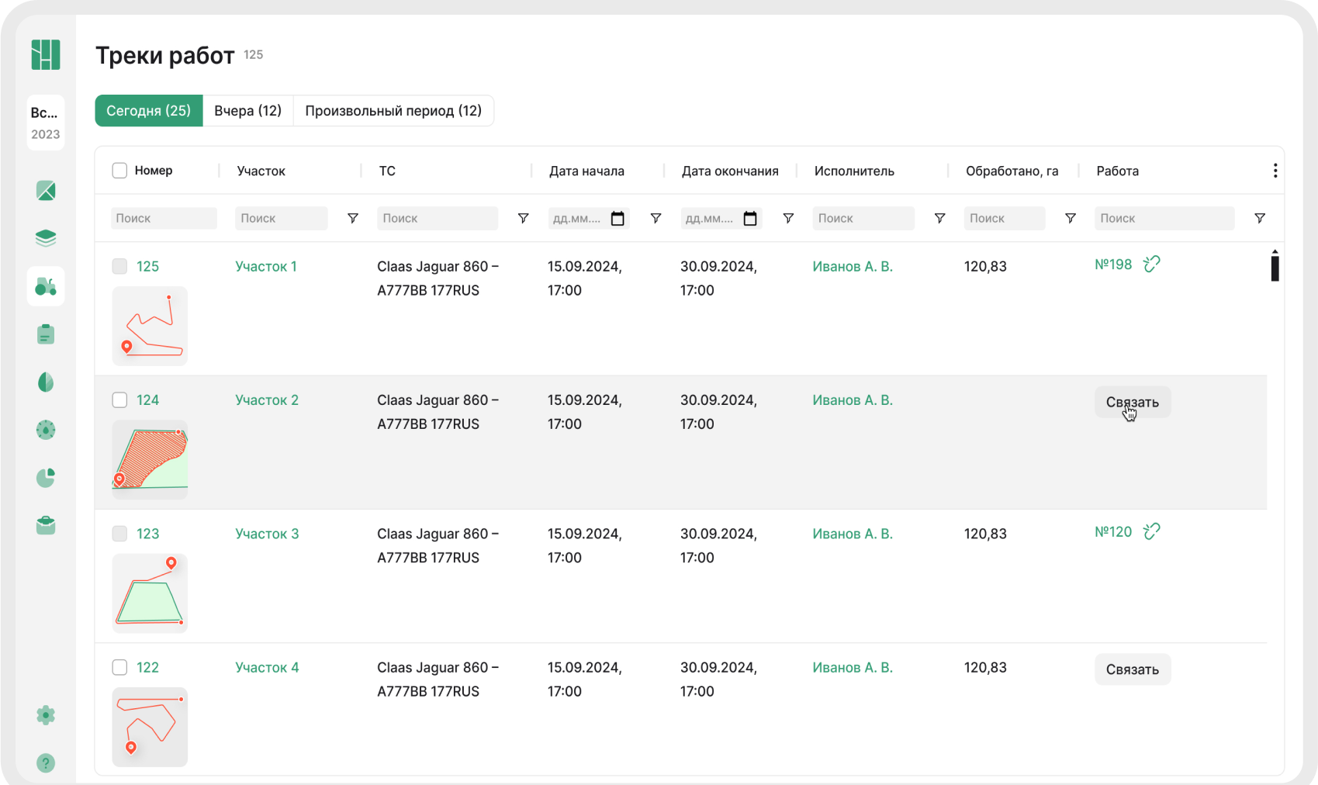Open the clipboard tasks sidebar icon

pyautogui.click(x=46, y=334)
